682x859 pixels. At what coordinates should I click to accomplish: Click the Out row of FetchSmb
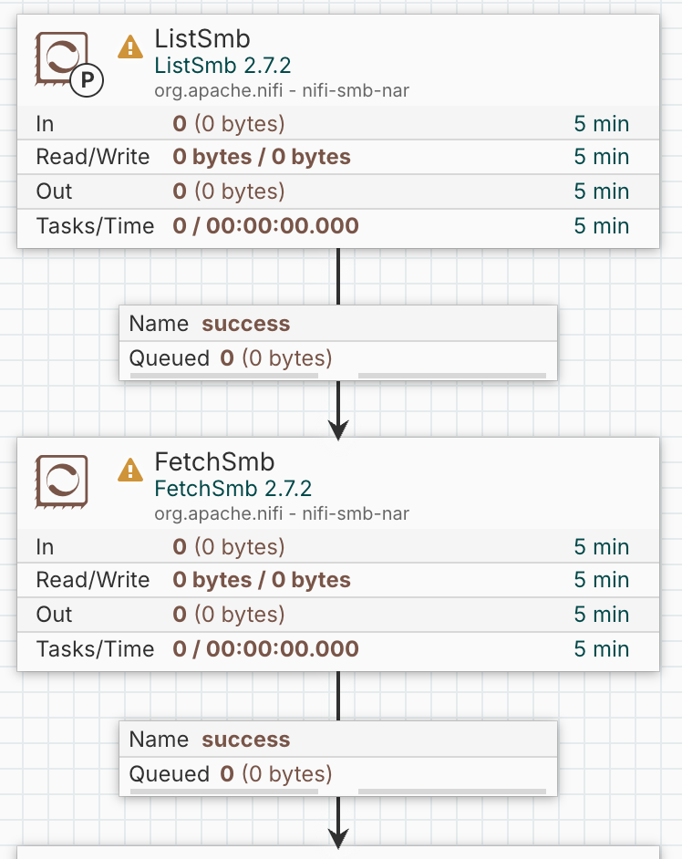tap(338, 614)
